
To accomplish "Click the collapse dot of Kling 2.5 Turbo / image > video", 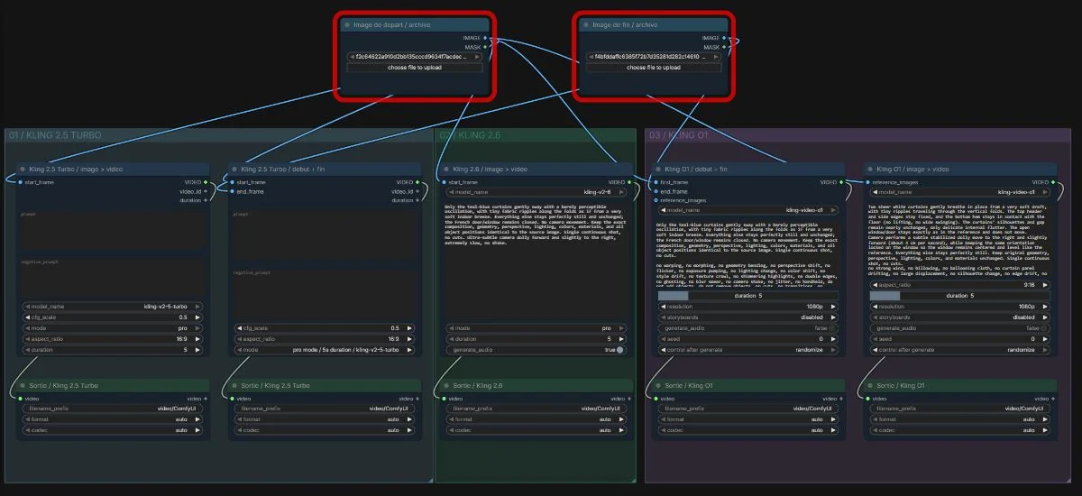I will pyautogui.click(x=22, y=170).
